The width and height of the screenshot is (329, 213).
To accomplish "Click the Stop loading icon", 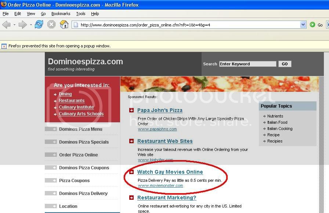I will pos(51,25).
